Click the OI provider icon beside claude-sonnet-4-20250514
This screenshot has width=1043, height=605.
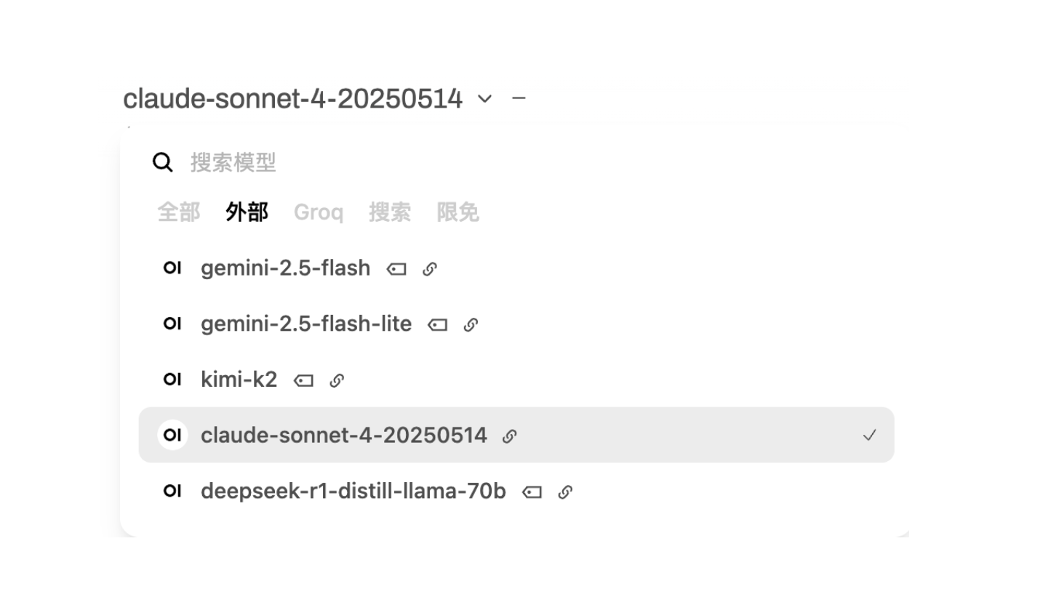172,435
